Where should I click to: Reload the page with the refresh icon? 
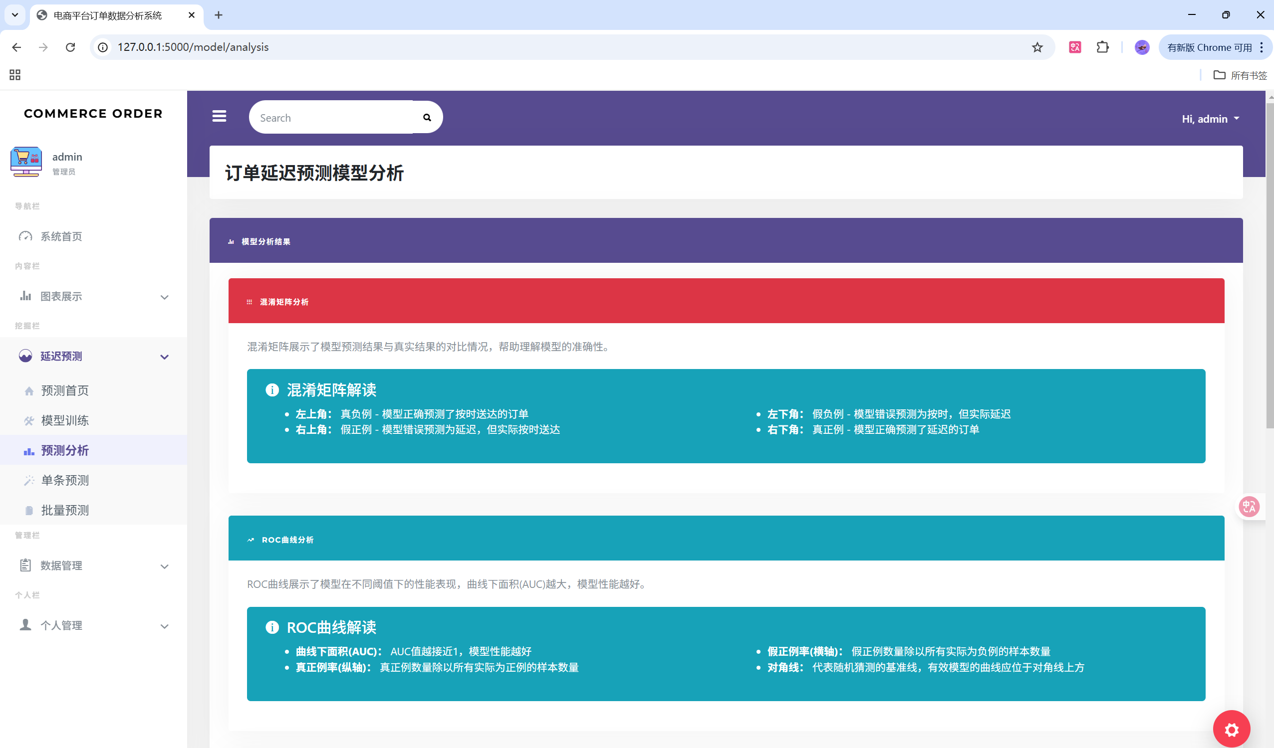[x=70, y=47]
